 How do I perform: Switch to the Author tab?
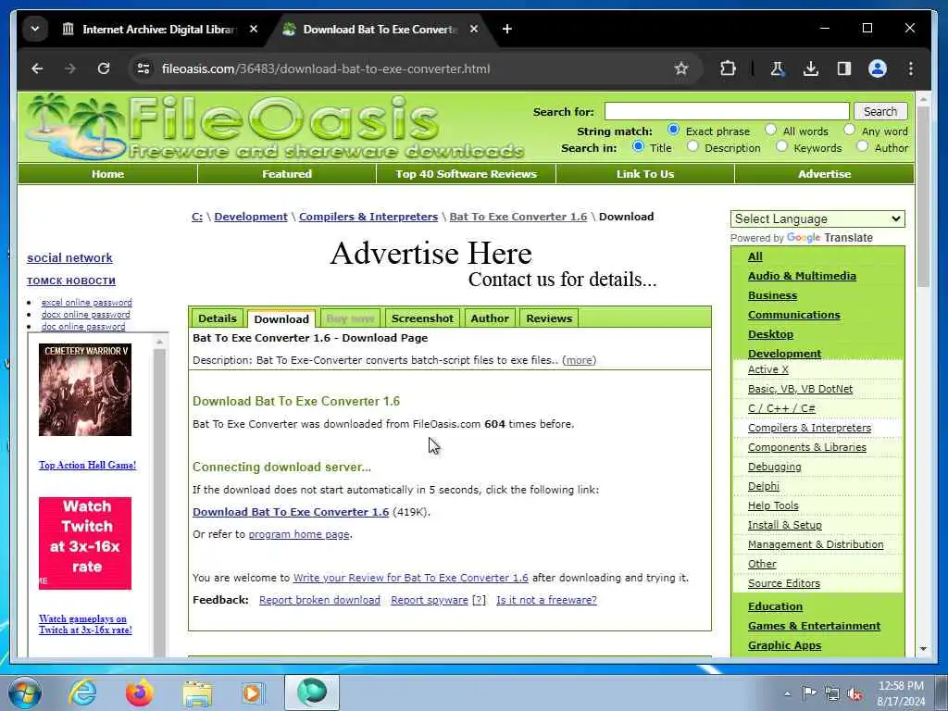(490, 318)
